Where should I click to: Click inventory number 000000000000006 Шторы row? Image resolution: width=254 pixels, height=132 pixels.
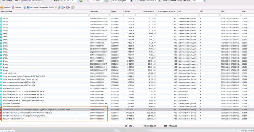coord(97,34)
